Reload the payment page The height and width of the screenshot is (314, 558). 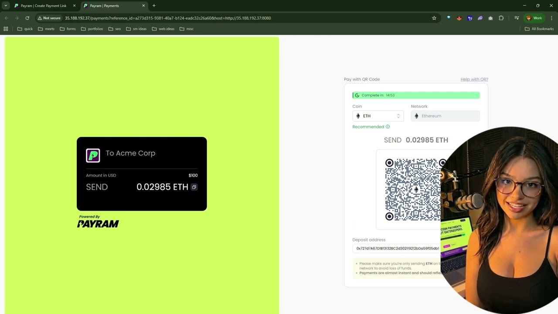[x=27, y=18]
